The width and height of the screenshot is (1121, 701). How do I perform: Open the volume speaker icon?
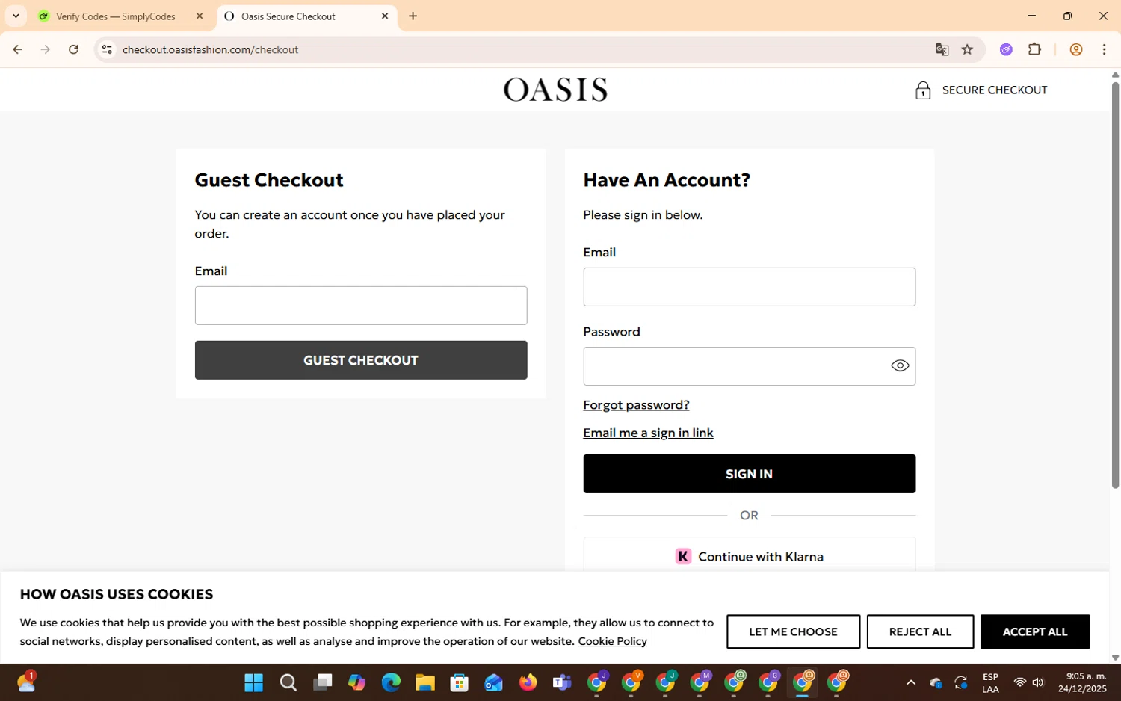pos(1038,682)
